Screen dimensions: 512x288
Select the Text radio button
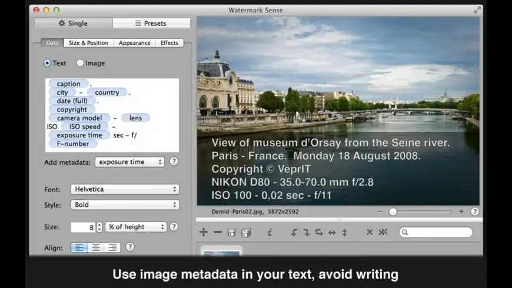[x=47, y=63]
